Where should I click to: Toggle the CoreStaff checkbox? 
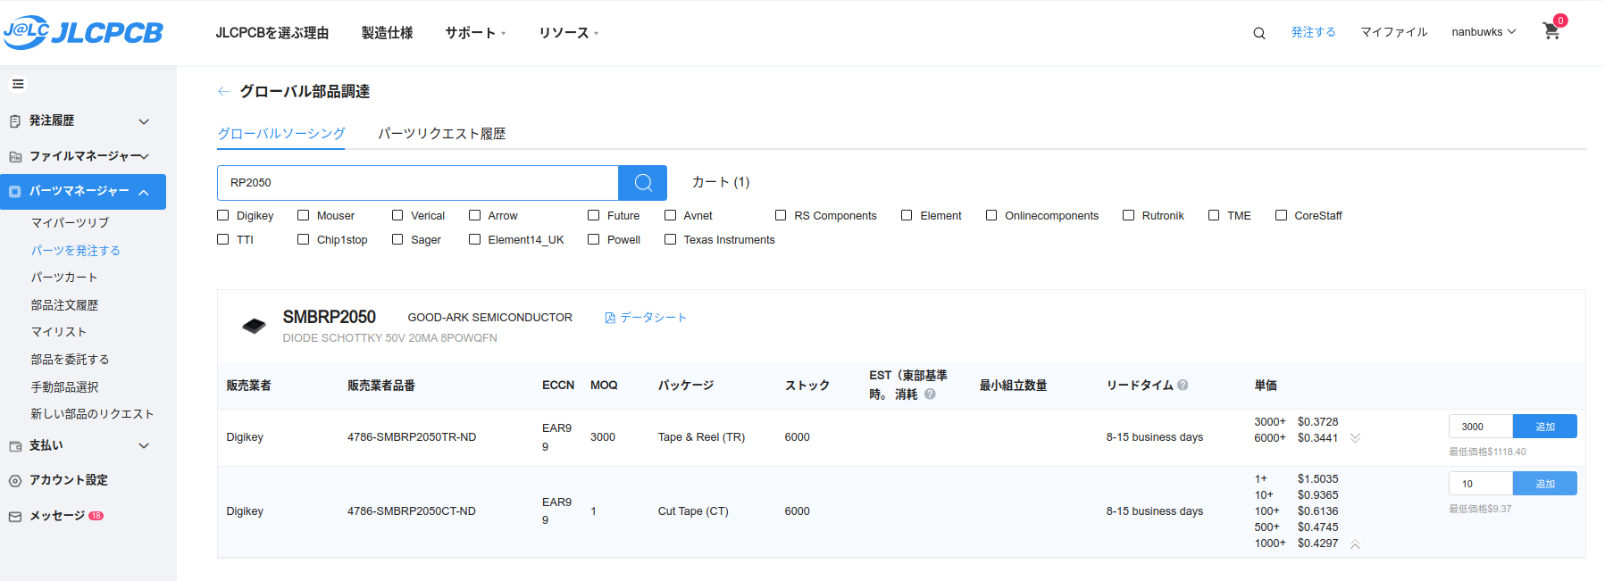pyautogui.click(x=1282, y=215)
